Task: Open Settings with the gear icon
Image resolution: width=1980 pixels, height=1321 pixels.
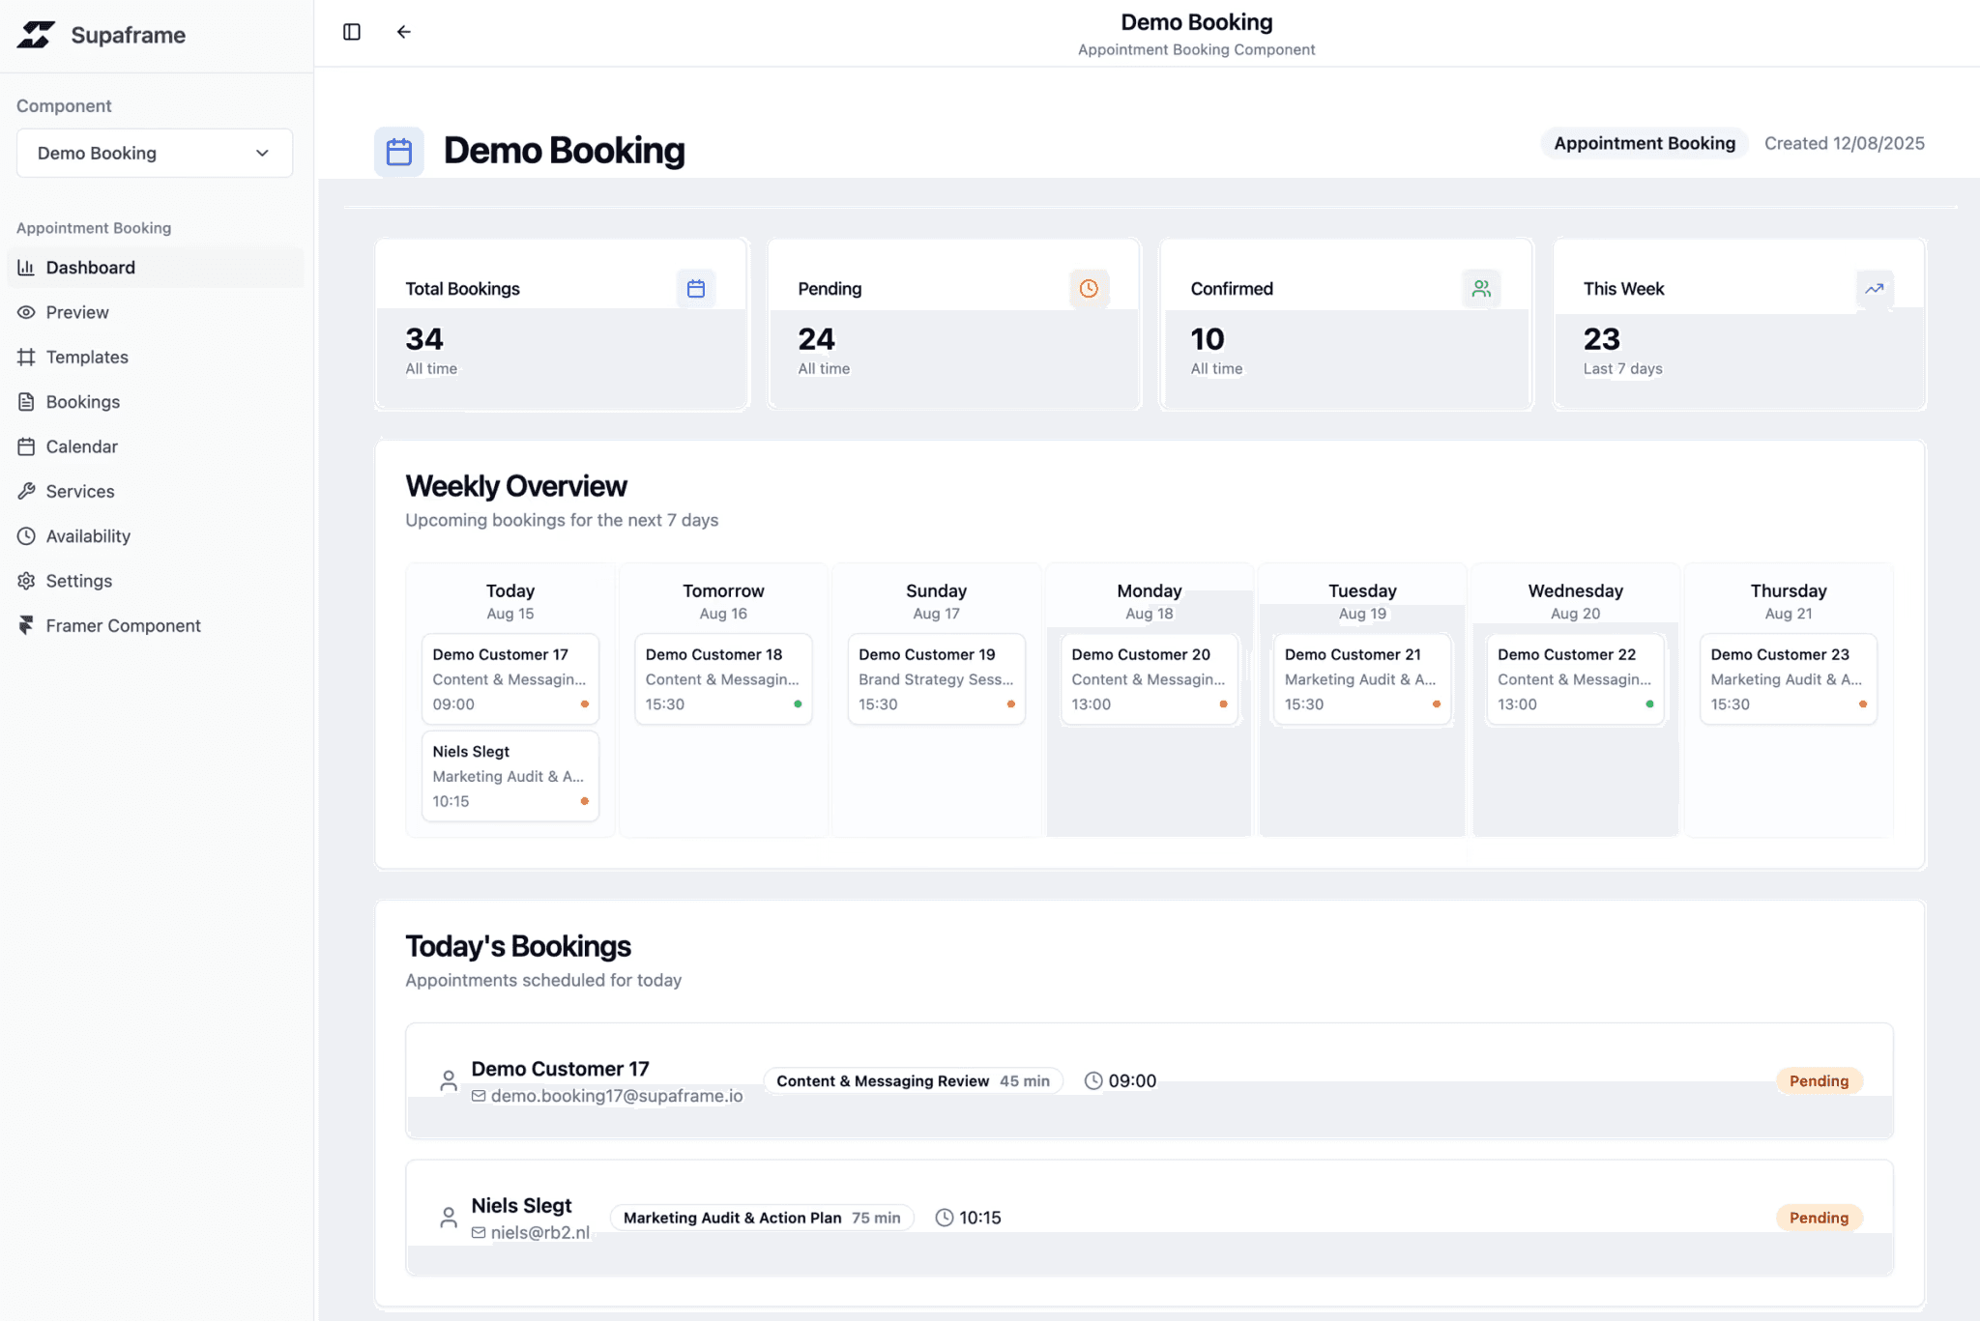Action: click(x=79, y=581)
